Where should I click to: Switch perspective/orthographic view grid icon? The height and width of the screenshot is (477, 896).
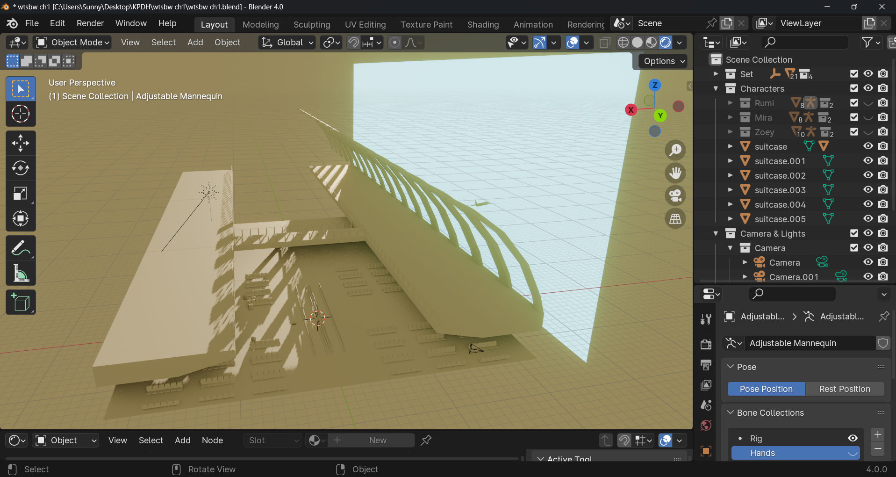pos(675,218)
